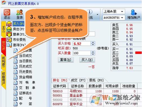Click 涨停 price 7.63

tap(130, 68)
